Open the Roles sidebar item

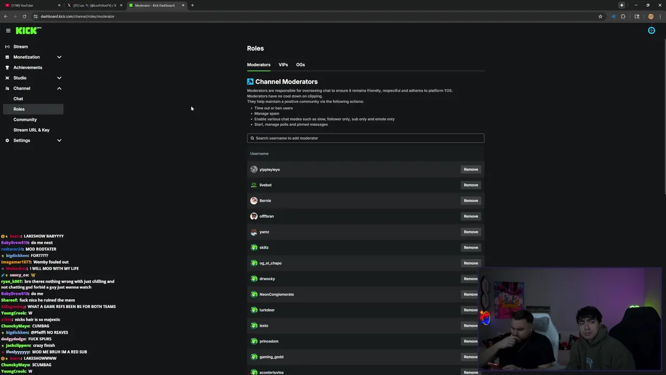click(x=32, y=109)
